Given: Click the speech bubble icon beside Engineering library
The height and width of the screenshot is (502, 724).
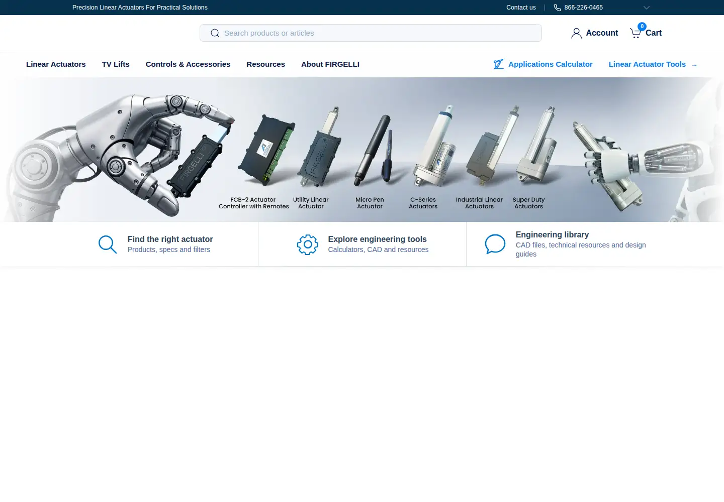Looking at the screenshot, I should tap(495, 244).
